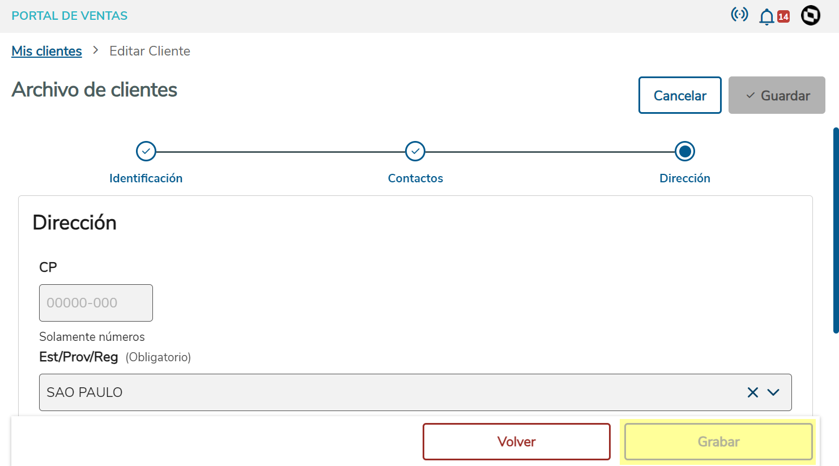The image size is (839, 466).
Task: Click the Identificación step check circle
Action: tap(146, 151)
